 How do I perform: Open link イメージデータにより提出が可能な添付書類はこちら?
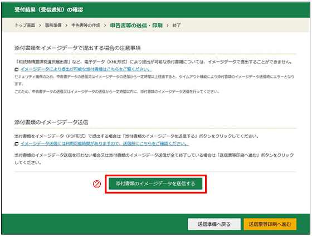pos(86,69)
